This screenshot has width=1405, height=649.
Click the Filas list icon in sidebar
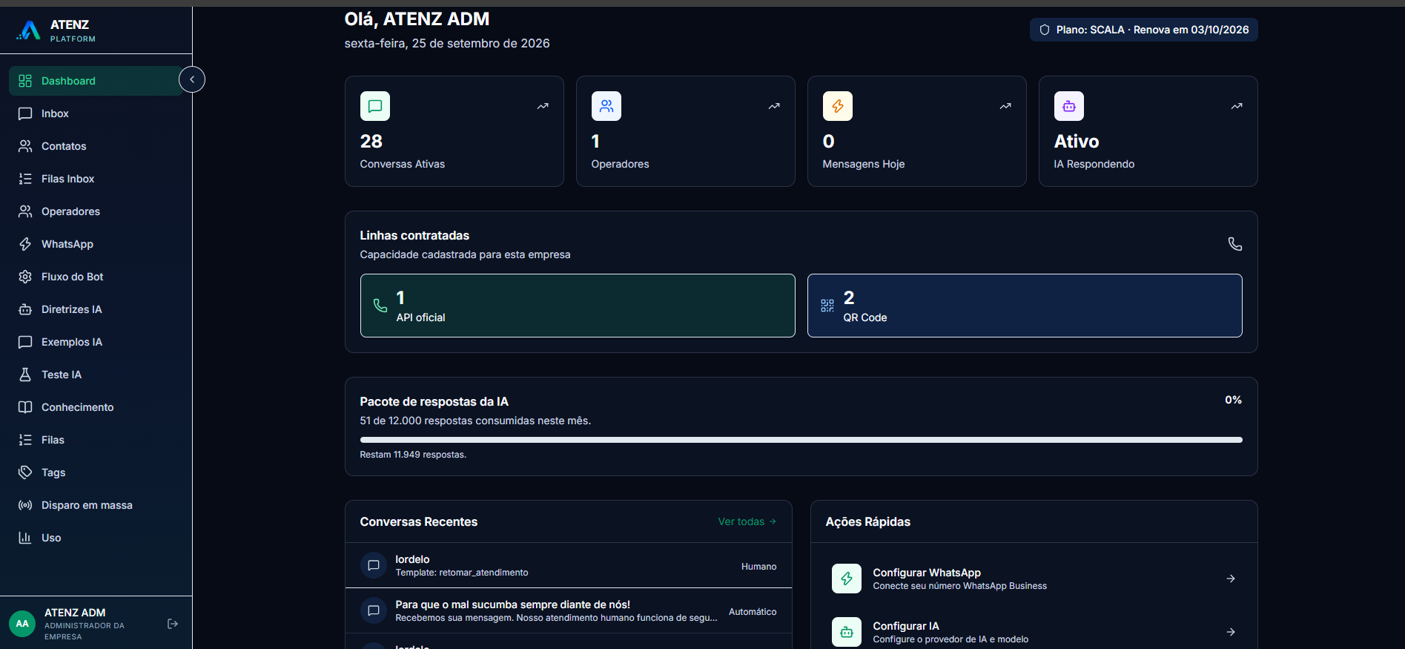(25, 440)
